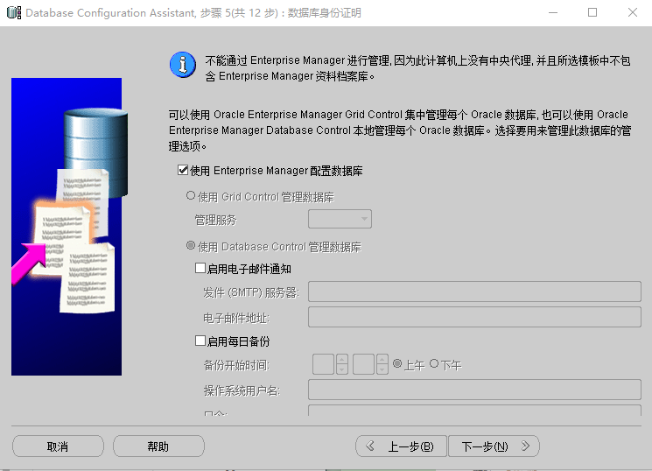Select 使用 Grid Control 管理数据库 radio button
652x471 pixels.
coord(191,195)
